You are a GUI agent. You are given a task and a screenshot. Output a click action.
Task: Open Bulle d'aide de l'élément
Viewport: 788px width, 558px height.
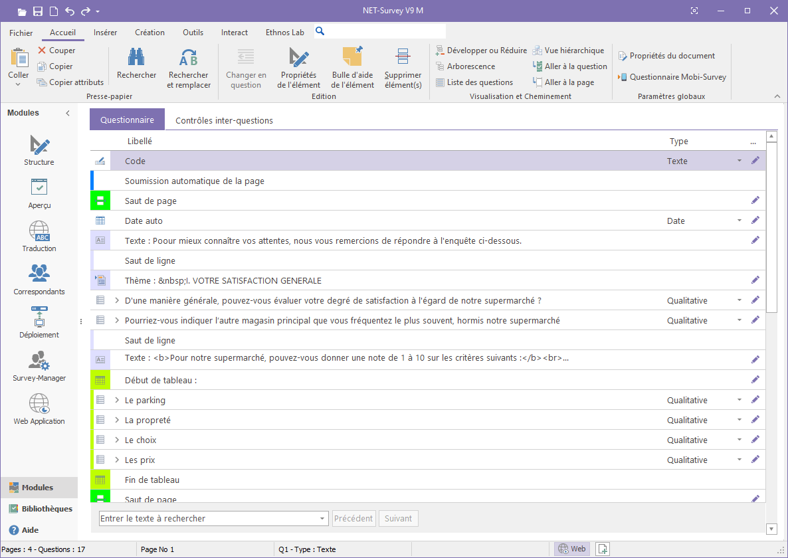tap(352, 68)
